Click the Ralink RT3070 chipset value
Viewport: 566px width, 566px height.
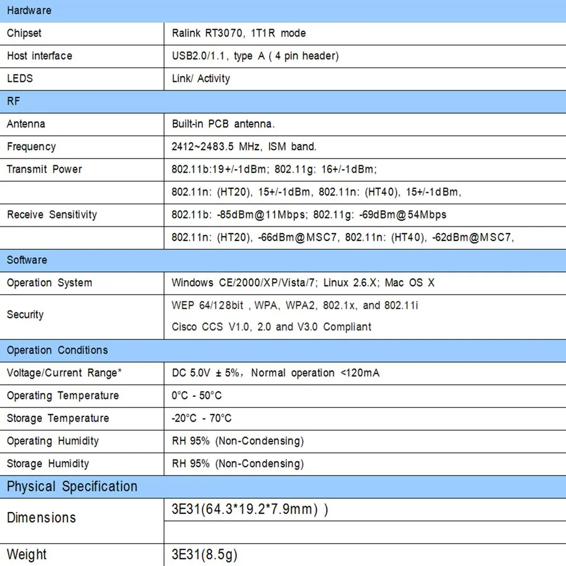point(239,33)
